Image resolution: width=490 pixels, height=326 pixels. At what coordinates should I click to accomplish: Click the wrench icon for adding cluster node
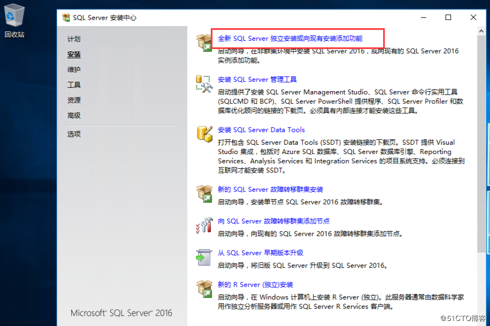(x=204, y=225)
